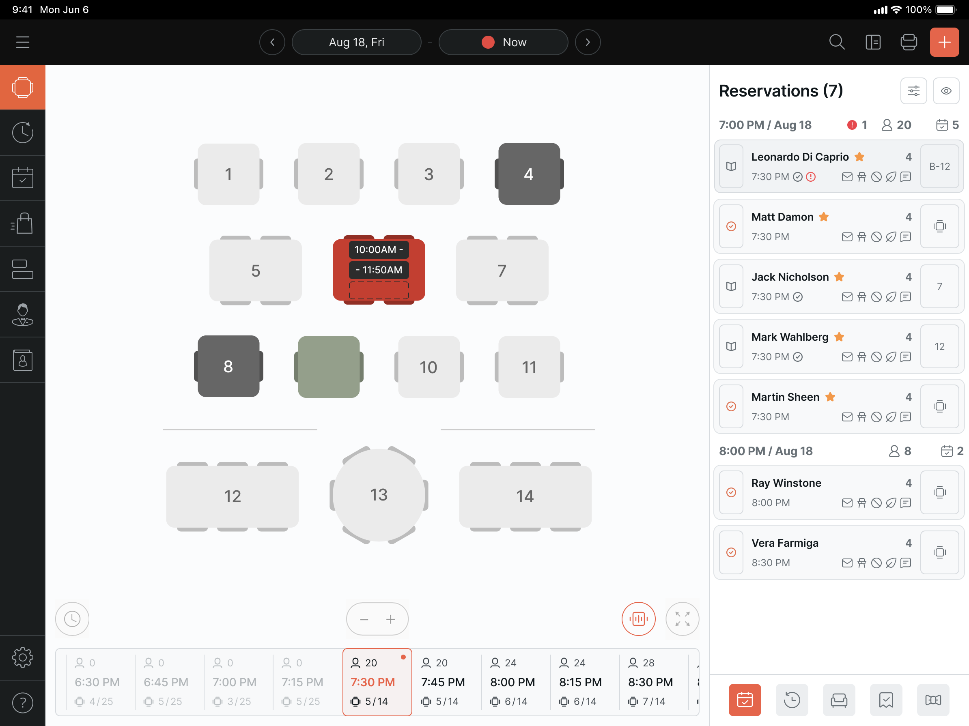Open the Aug 18, Fri date selector

356,42
